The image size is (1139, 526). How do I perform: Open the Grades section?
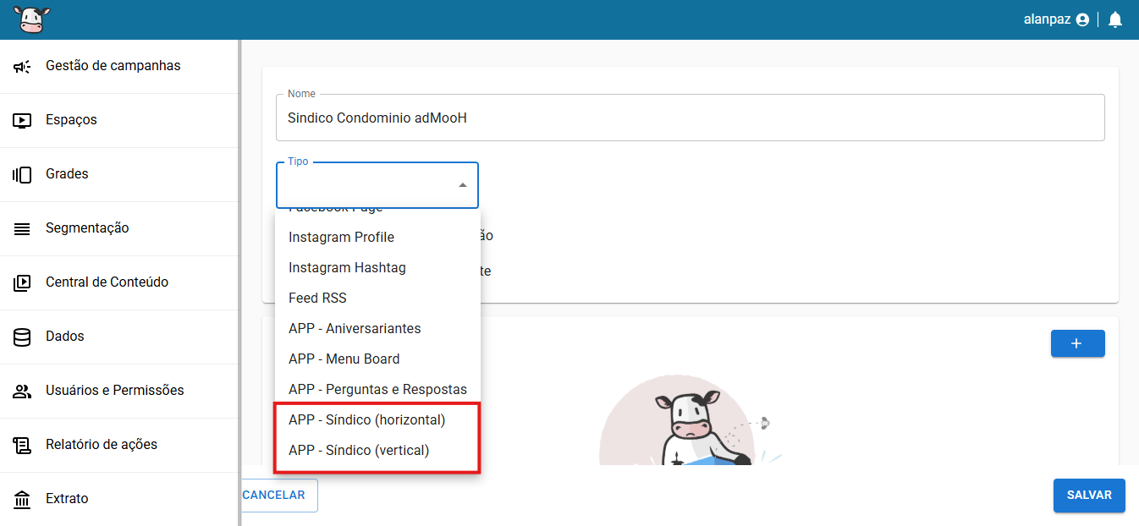[x=118, y=174]
